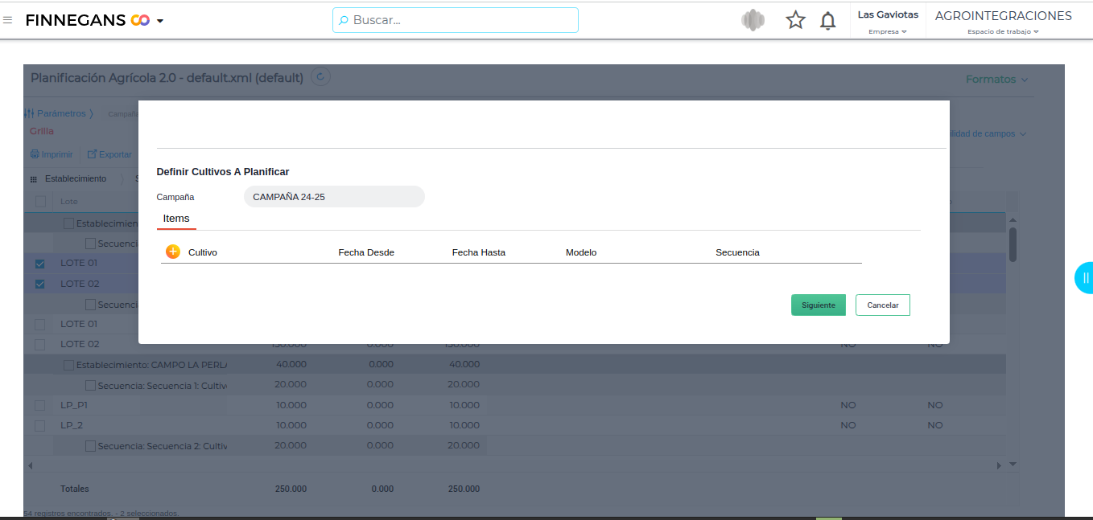The height and width of the screenshot is (520, 1093).
Task: Open the Las Gaviotas Empresa dropdown
Action: (x=888, y=22)
